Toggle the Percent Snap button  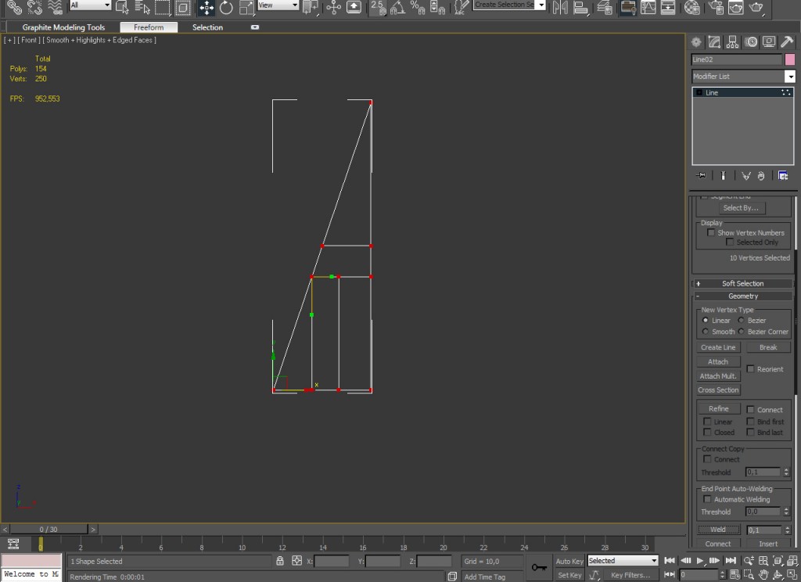418,7
